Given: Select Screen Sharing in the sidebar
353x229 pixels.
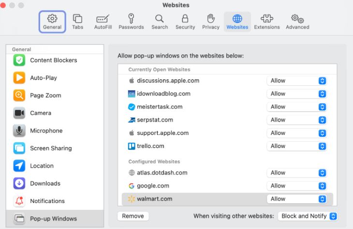Looking at the screenshot, I should click(55, 148).
